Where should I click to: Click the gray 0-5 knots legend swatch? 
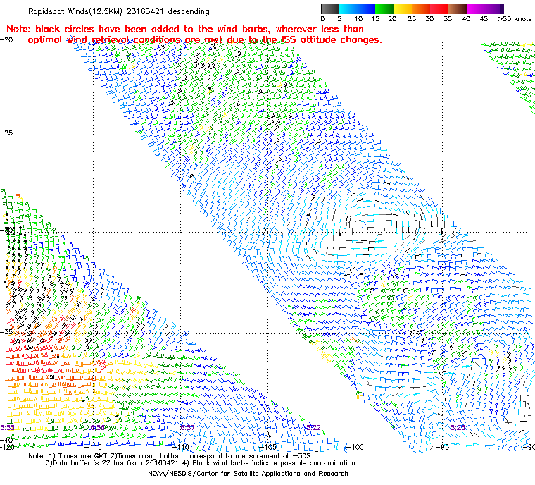point(329,8)
